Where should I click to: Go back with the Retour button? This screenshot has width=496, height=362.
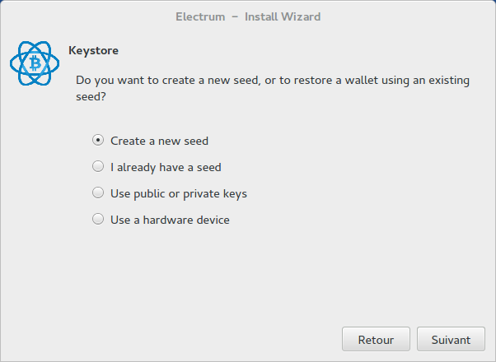point(376,339)
